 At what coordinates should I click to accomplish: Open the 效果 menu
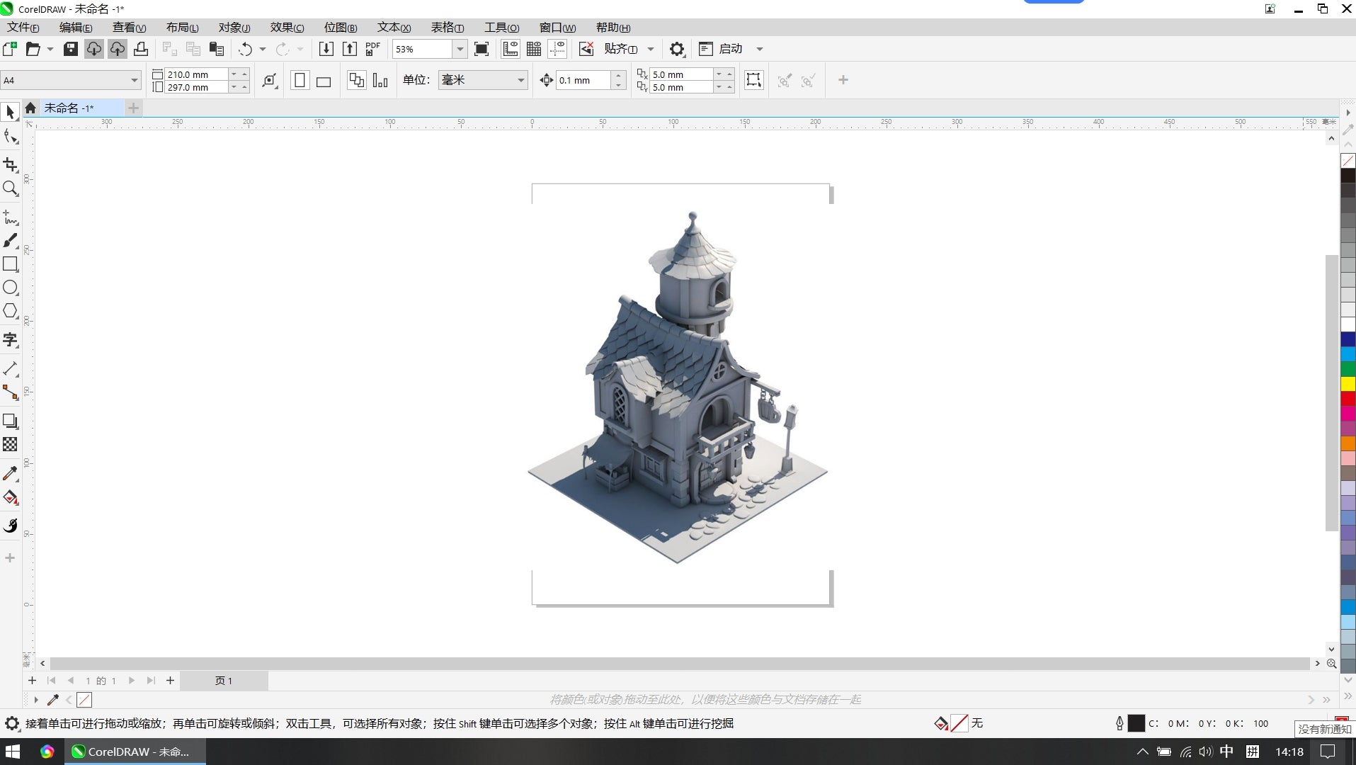click(x=286, y=28)
